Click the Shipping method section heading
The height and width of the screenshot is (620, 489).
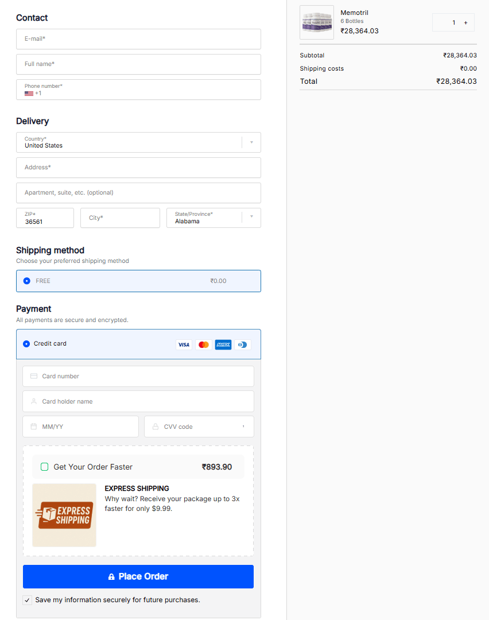pos(50,250)
